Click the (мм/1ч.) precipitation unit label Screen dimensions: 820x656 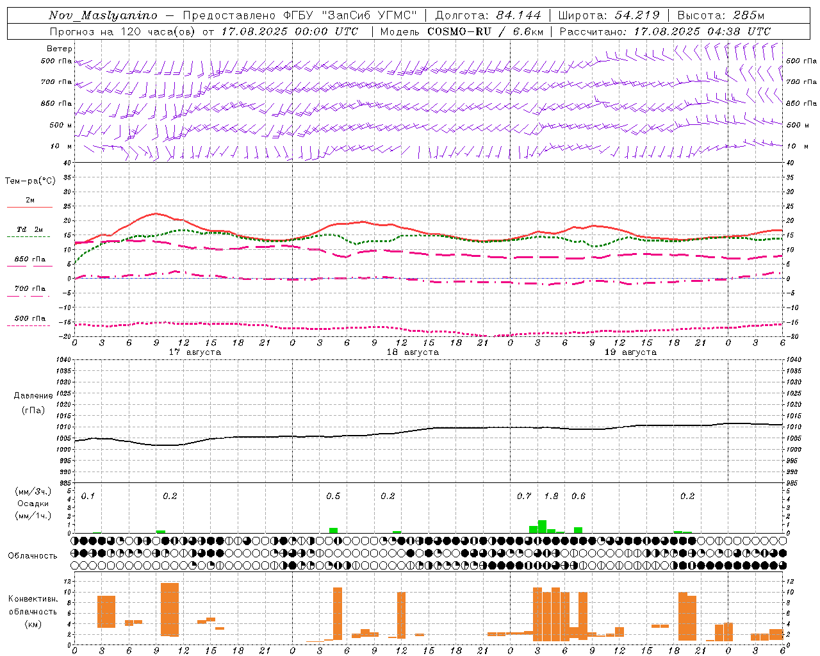33,516
